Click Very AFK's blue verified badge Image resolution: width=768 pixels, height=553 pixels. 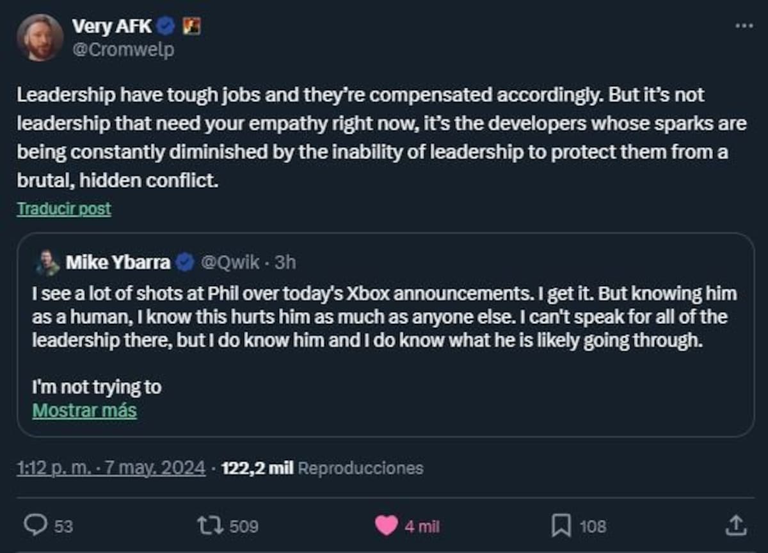click(x=166, y=26)
